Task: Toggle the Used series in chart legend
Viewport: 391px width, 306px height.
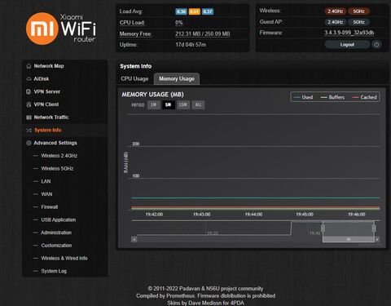Action: [x=304, y=97]
